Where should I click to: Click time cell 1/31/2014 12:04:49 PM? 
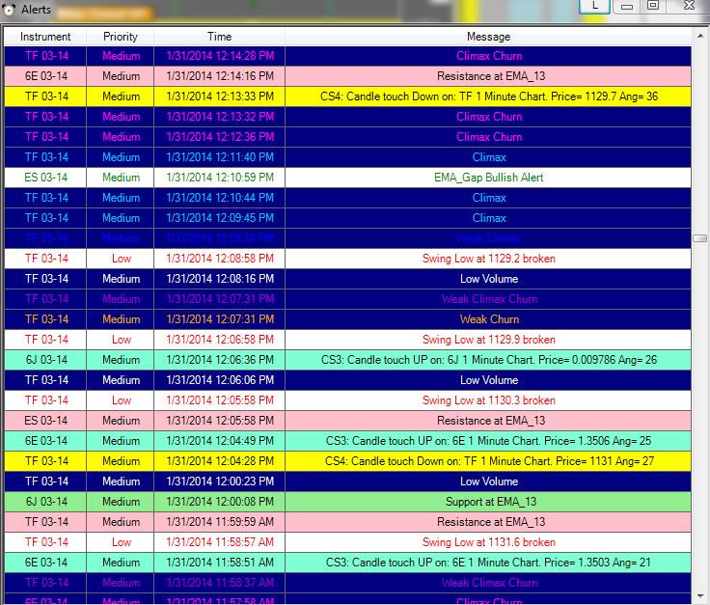coord(220,441)
